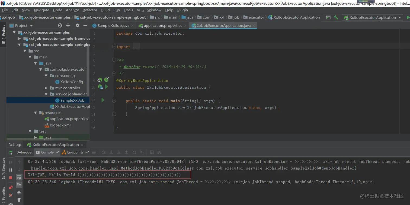
Task: Click the Locate/Scroll from Source target icon
Action: point(60,25)
